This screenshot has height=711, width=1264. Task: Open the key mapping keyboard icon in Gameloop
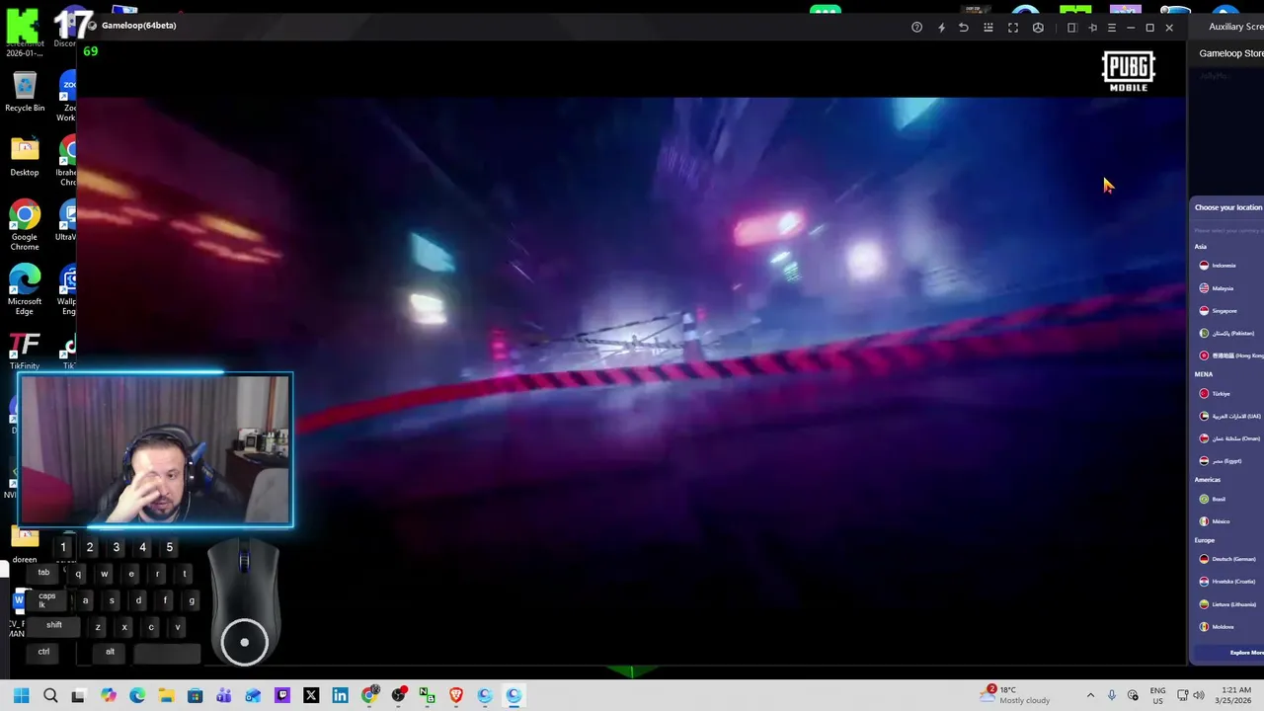pyautogui.click(x=988, y=28)
